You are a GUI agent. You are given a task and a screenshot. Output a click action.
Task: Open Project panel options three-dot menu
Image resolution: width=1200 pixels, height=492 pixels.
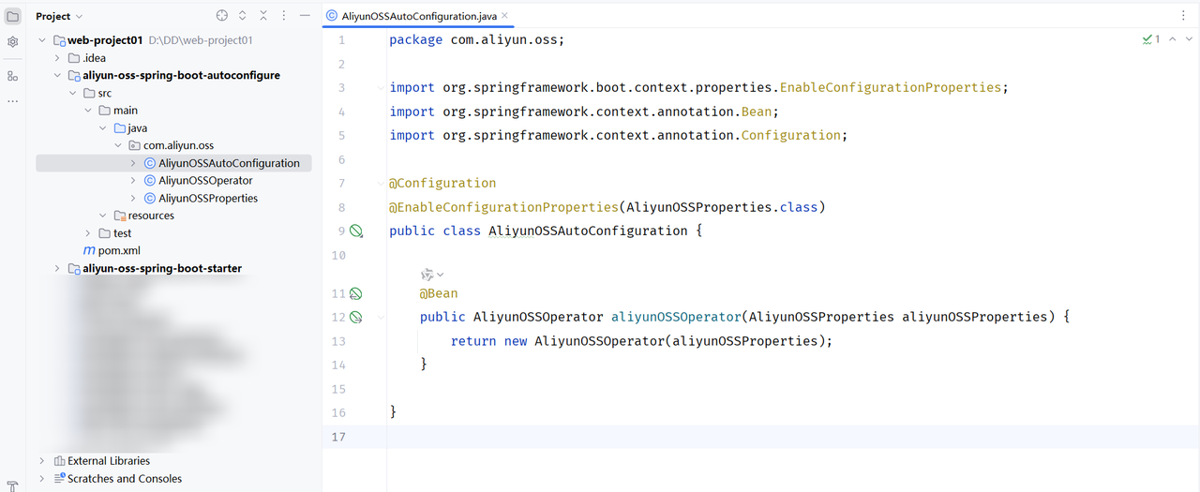pos(284,16)
